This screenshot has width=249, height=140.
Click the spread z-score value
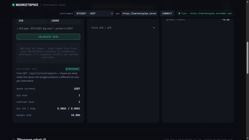tap(226, 19)
